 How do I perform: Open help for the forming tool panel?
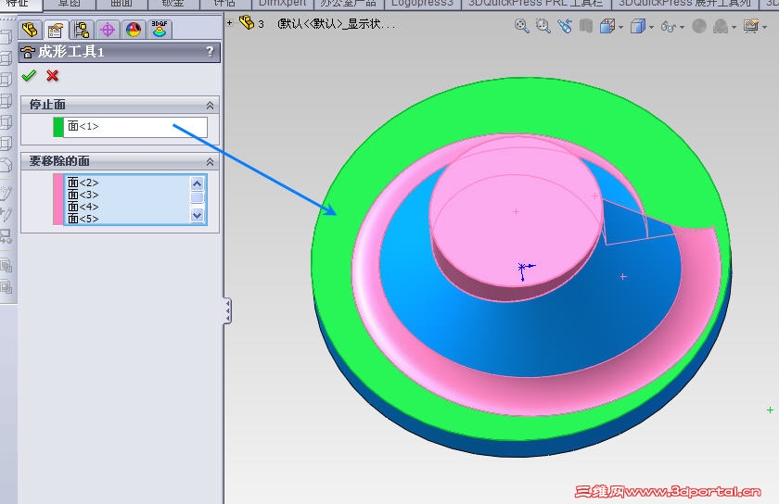210,52
